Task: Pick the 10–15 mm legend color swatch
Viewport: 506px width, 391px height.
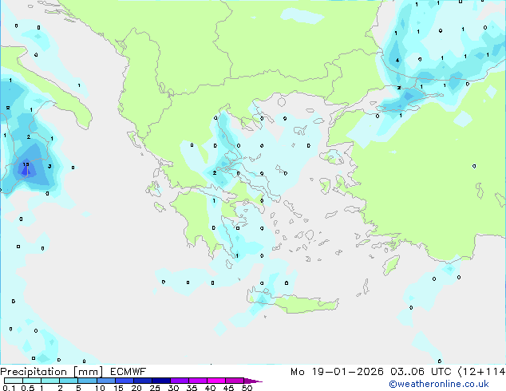Action: (x=105, y=381)
